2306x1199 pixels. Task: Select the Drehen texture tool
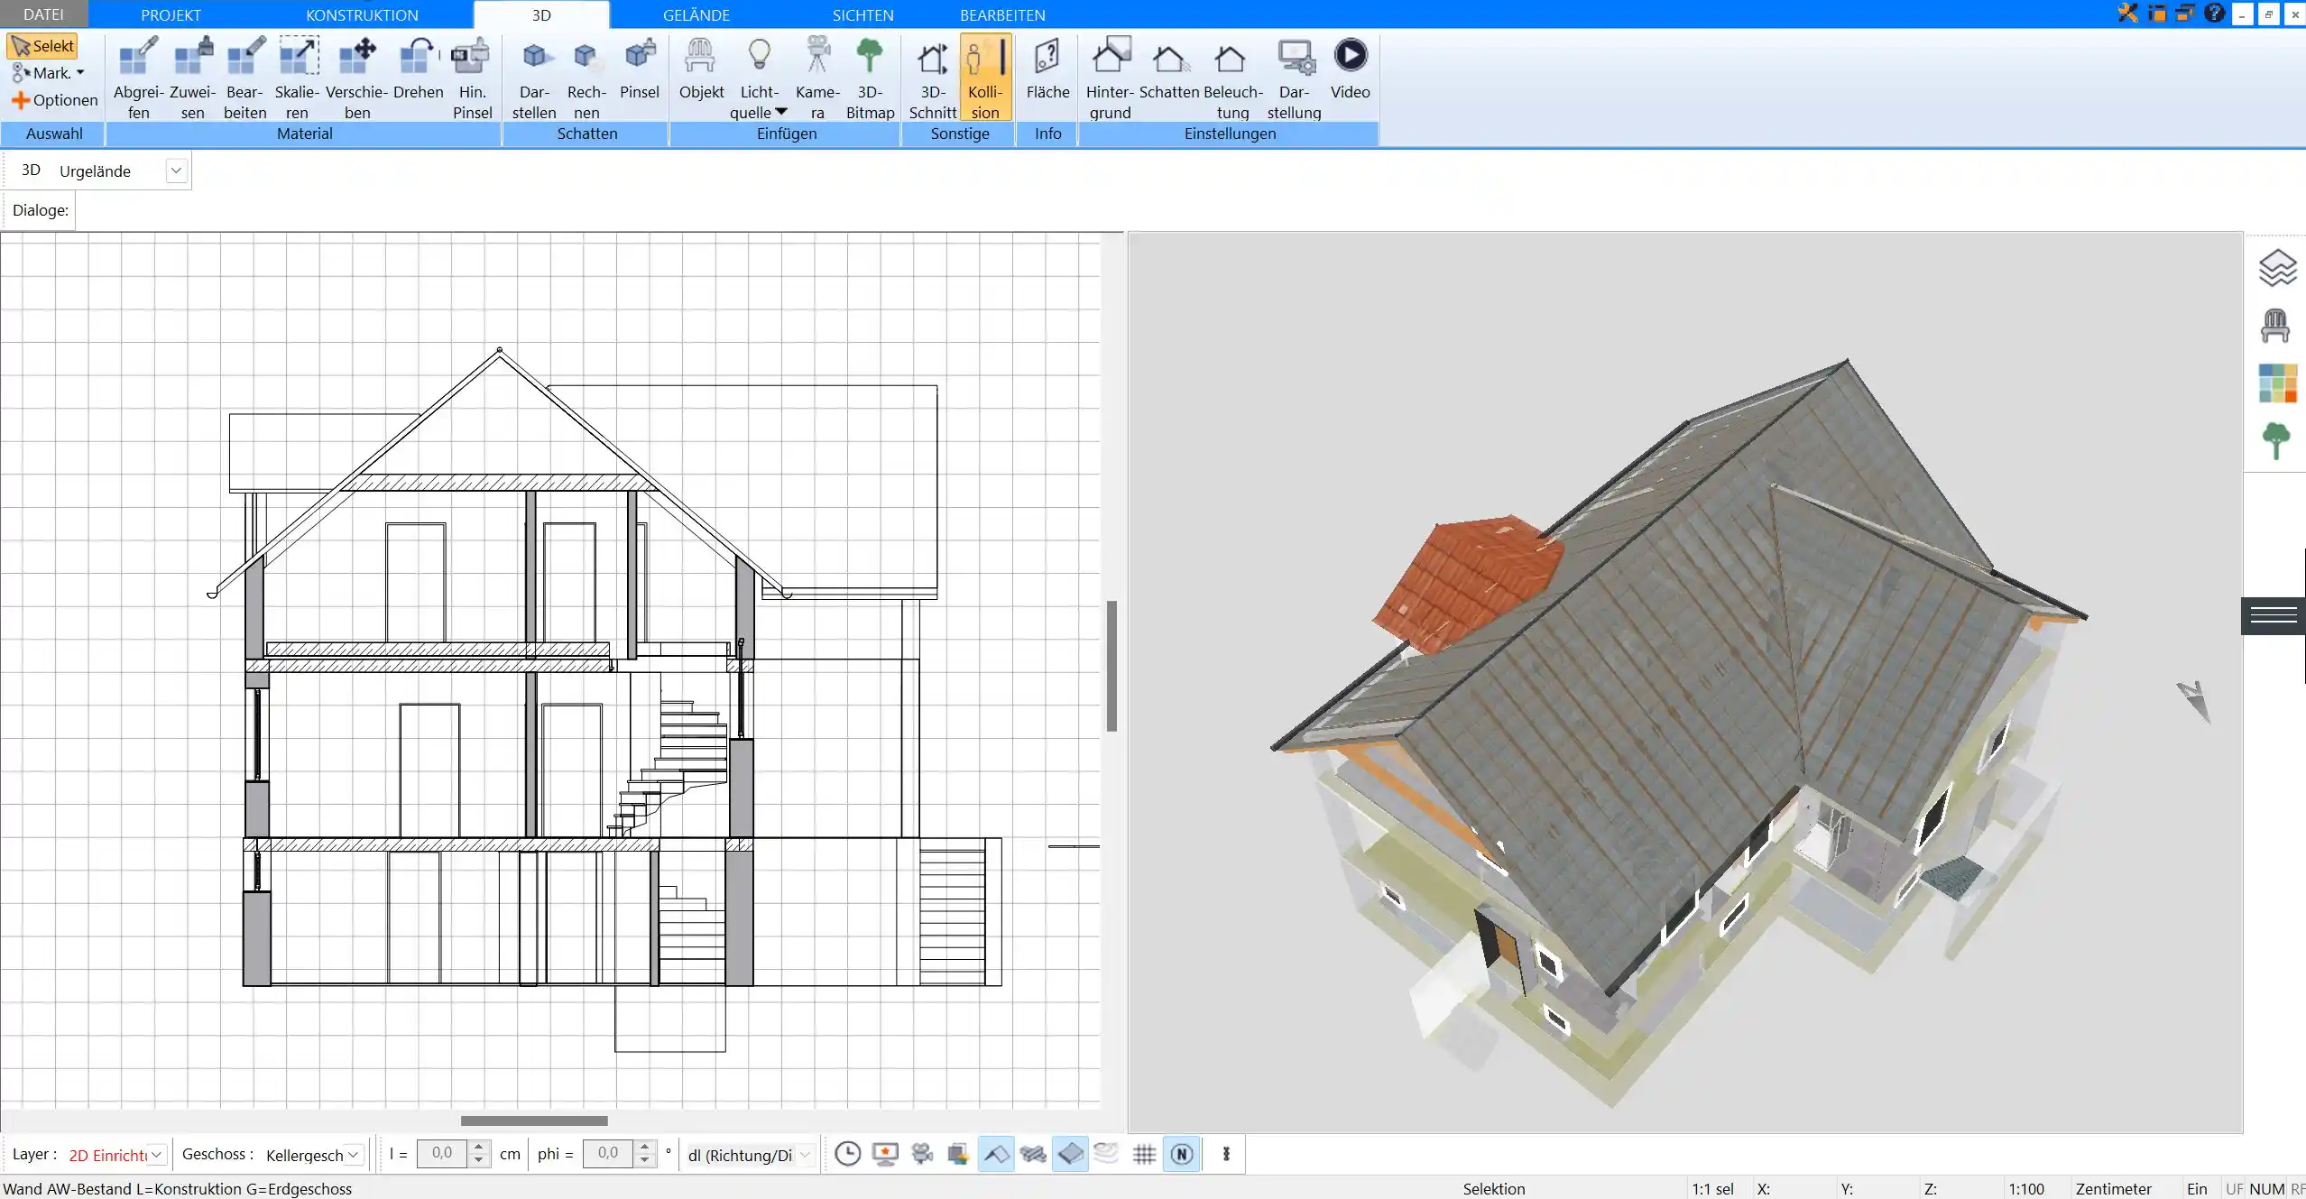[418, 69]
